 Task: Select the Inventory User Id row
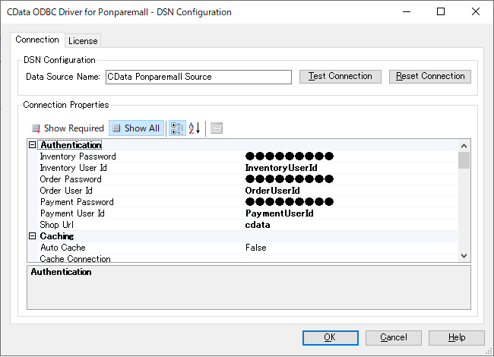[248, 168]
